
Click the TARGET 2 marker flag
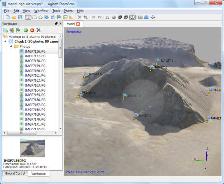point(136,115)
